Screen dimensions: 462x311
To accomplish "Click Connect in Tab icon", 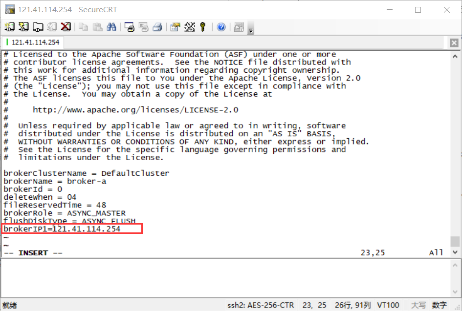I will [38, 27].
